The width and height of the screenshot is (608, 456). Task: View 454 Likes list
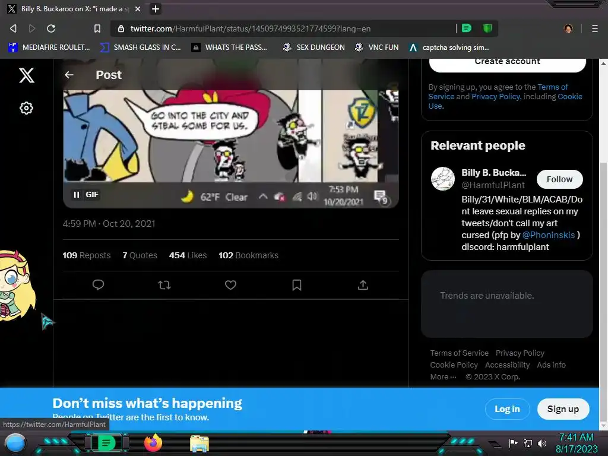pyautogui.click(x=188, y=255)
